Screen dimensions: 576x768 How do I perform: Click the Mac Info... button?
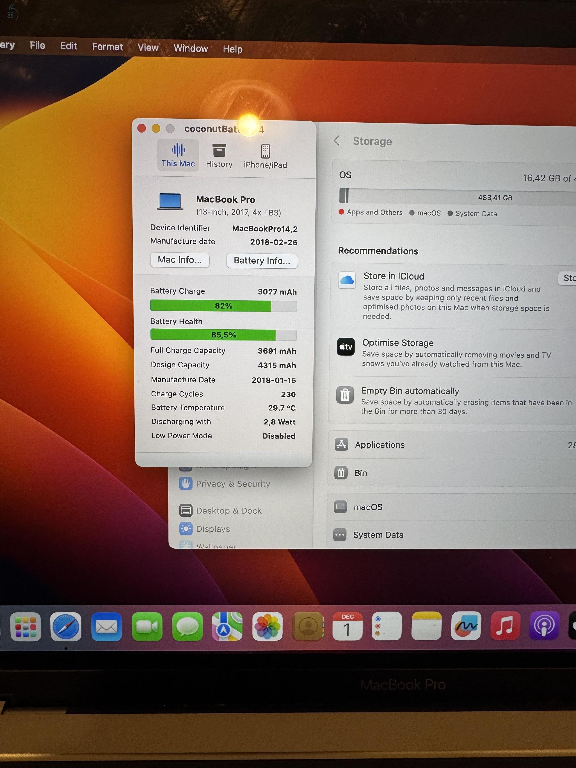point(179,260)
